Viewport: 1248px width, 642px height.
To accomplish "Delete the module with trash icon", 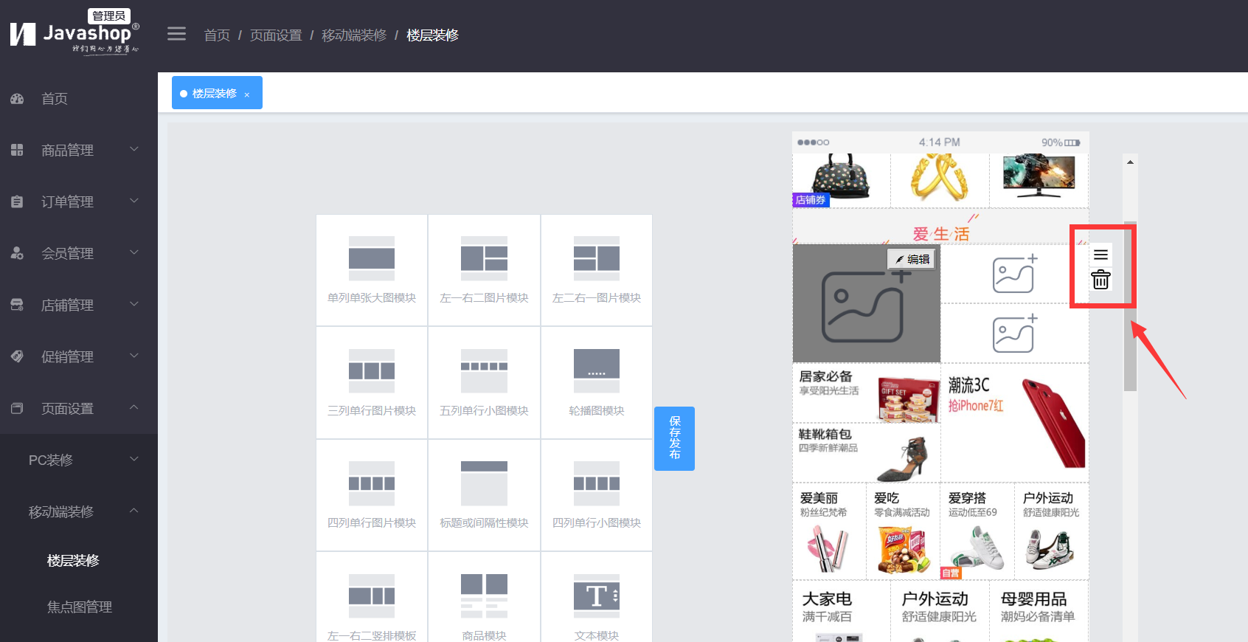I will point(1100,280).
